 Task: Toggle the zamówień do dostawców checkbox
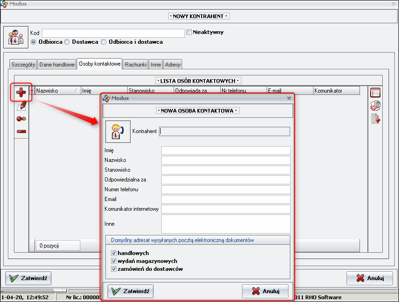(114, 269)
